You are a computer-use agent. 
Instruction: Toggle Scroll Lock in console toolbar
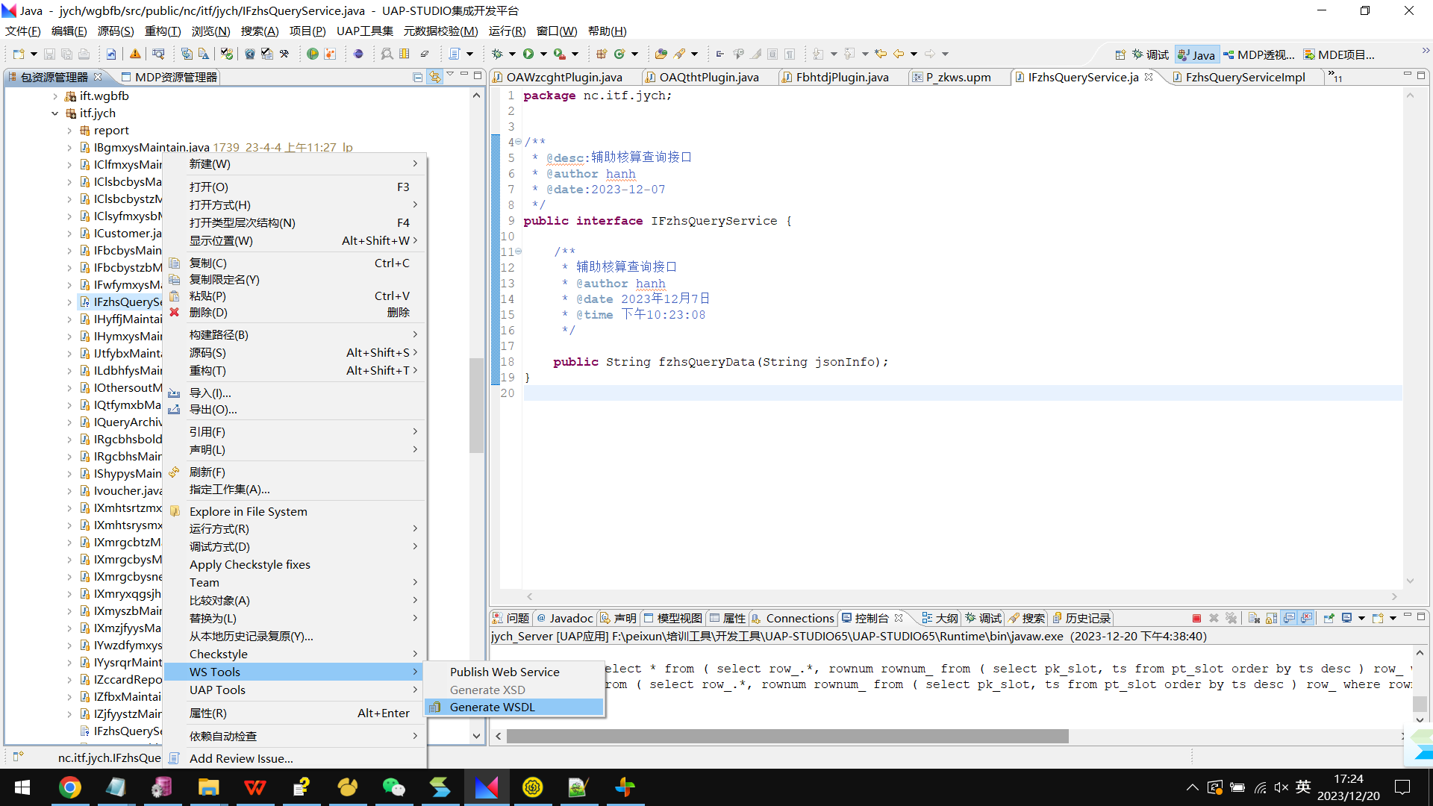[x=1272, y=618]
